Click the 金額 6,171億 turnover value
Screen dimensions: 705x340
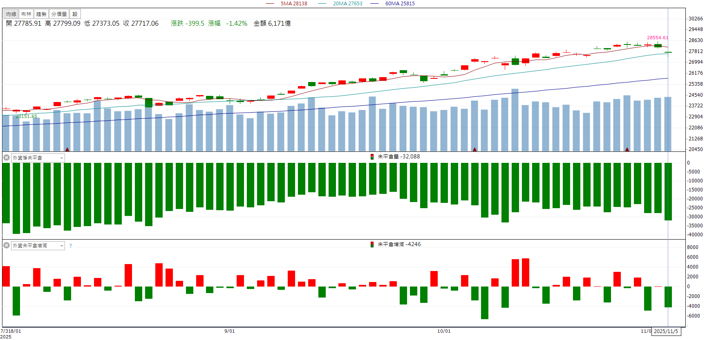[x=272, y=24]
